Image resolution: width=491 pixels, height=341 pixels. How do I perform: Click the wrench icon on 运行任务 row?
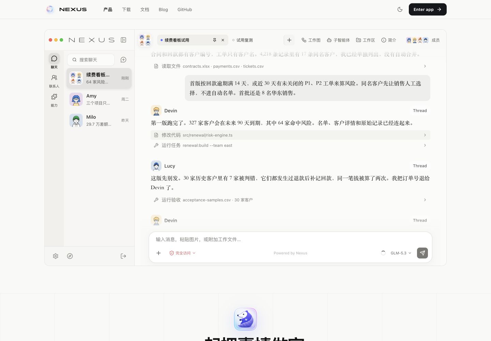tap(156, 145)
